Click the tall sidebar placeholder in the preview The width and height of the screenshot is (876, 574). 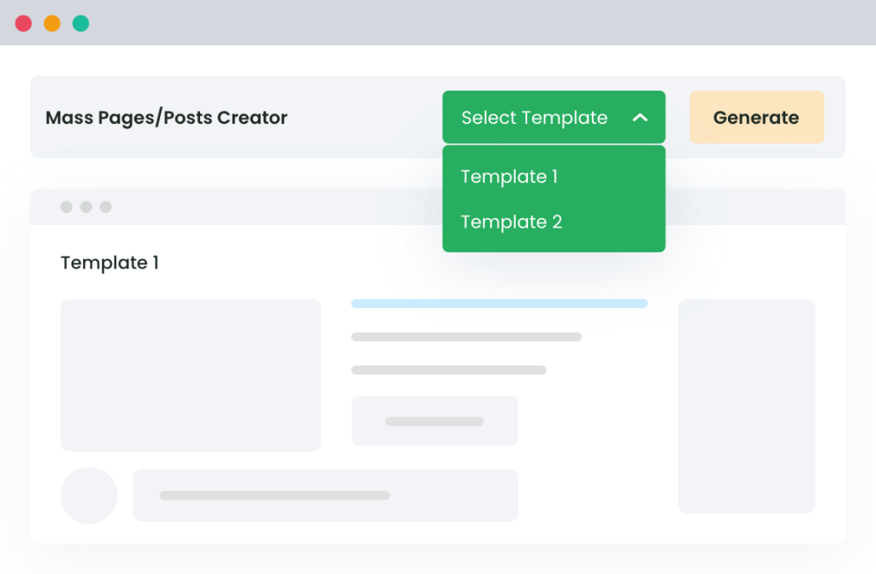click(x=746, y=406)
